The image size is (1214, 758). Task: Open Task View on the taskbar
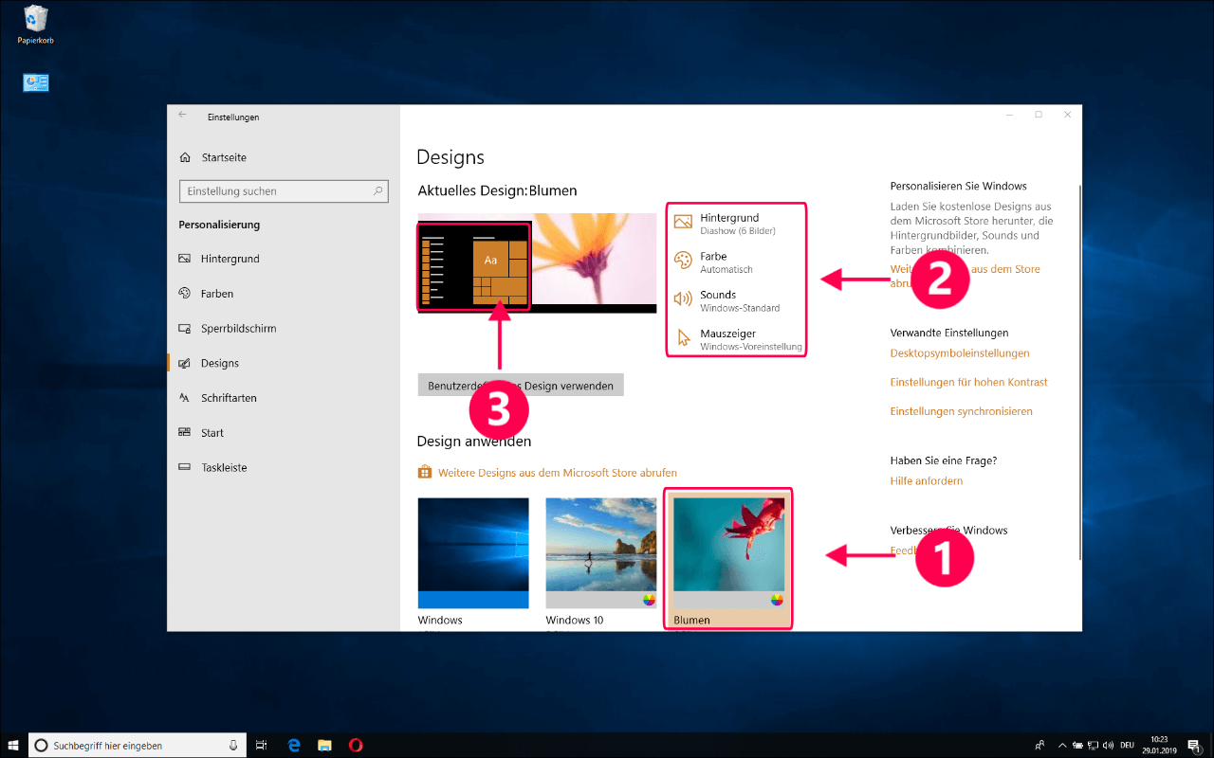pos(262,746)
